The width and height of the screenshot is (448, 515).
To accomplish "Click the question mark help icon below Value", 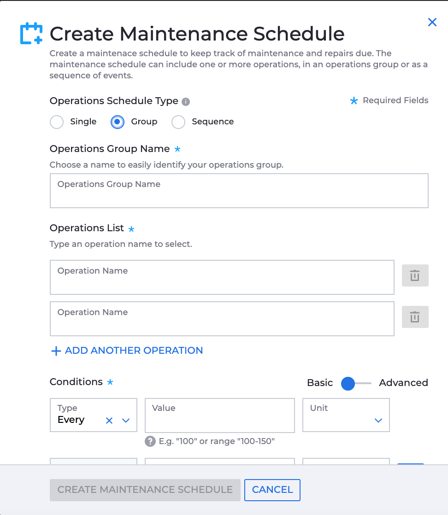I will coord(150,441).
